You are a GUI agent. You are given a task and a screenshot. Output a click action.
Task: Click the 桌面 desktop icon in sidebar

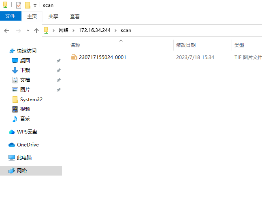15,60
